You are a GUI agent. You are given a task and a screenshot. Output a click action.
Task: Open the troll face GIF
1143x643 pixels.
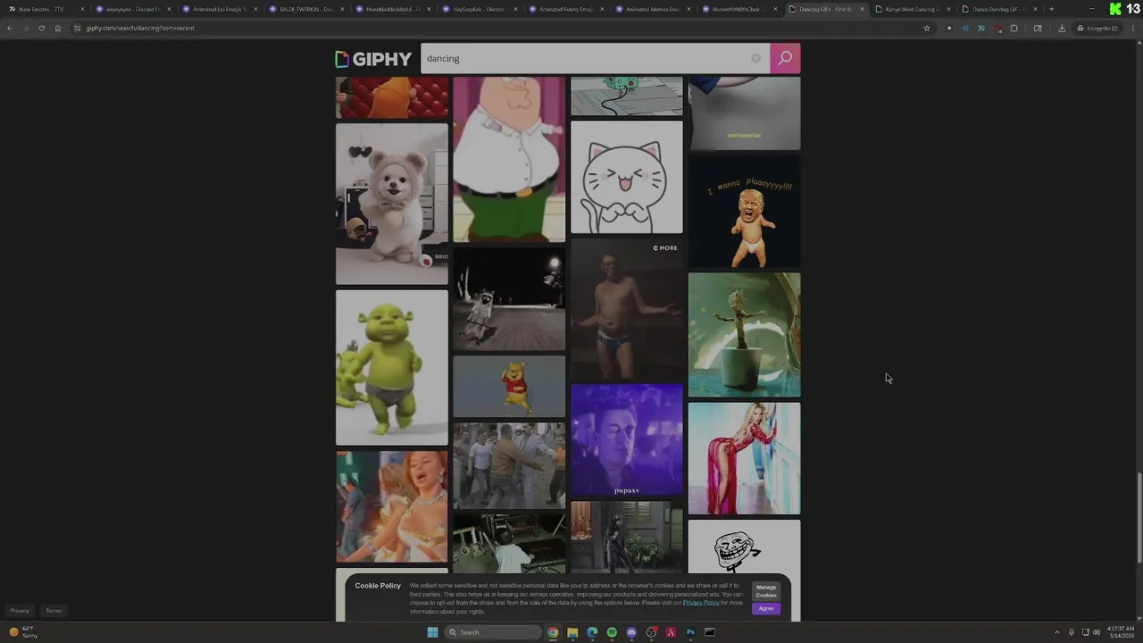coord(745,547)
